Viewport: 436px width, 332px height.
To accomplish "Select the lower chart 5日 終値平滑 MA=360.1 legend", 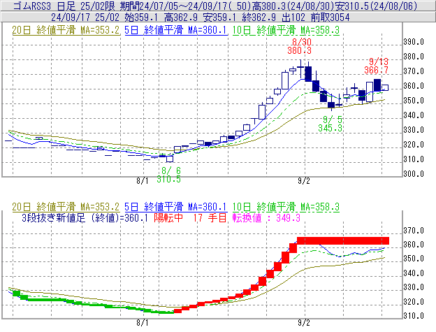I will pyautogui.click(x=176, y=207).
